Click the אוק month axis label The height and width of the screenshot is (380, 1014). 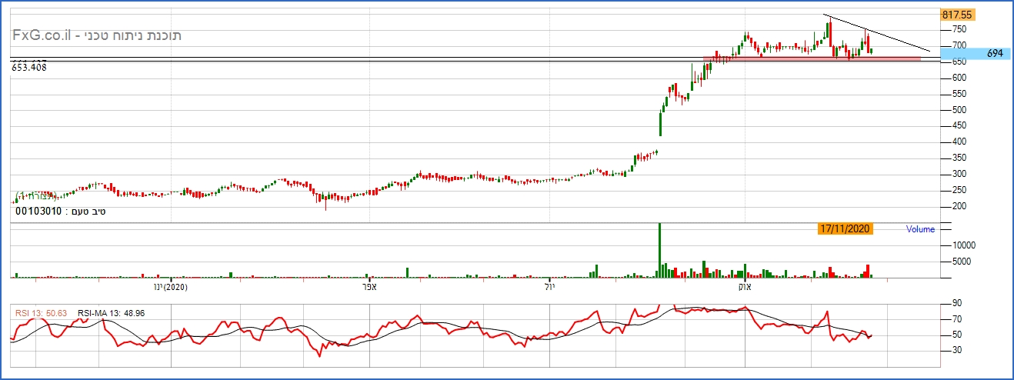pyautogui.click(x=745, y=287)
